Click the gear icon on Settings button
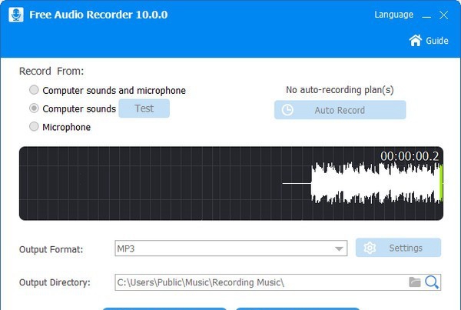The image size is (461, 310). (370, 248)
